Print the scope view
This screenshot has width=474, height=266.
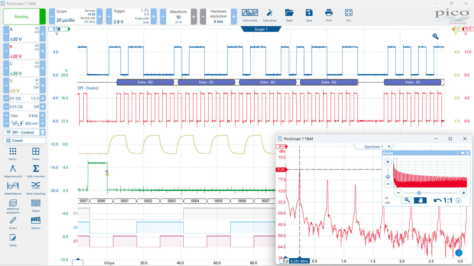pos(329,15)
